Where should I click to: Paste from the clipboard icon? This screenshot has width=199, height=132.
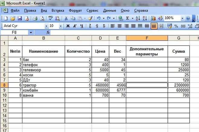pos(80,18)
